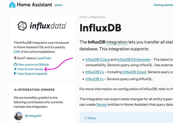Viewport: 173px width, 123px height.
Task: Click the 2026.6.1 version badge
Action: (x=58, y=5)
